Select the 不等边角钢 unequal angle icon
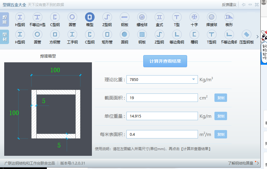The height and width of the screenshot is (169, 267). [229, 34]
